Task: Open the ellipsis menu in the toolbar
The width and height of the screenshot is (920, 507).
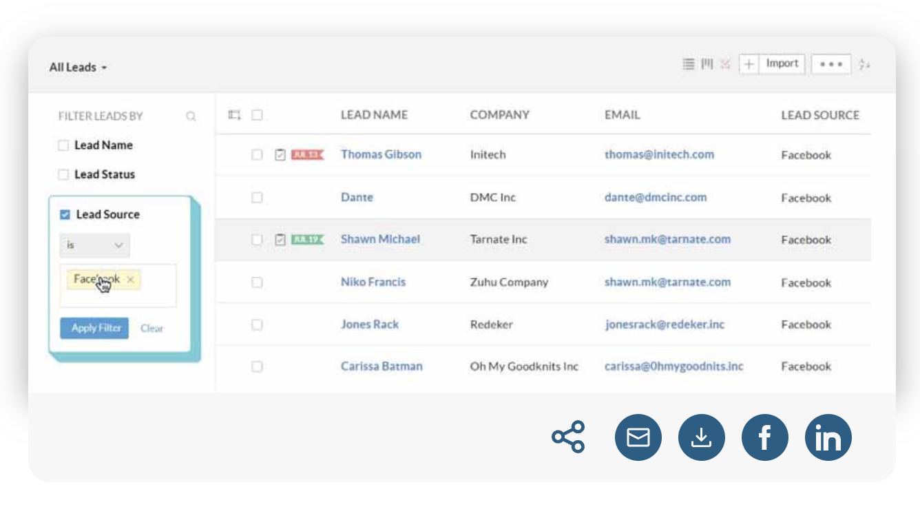Action: coord(831,63)
